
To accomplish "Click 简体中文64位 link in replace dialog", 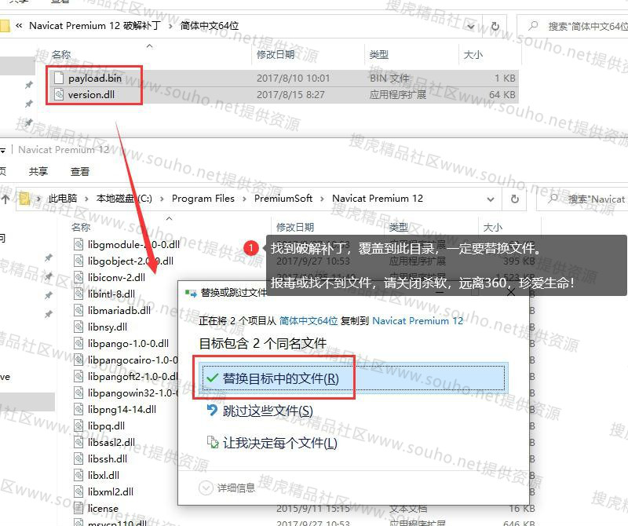I will pos(309,321).
